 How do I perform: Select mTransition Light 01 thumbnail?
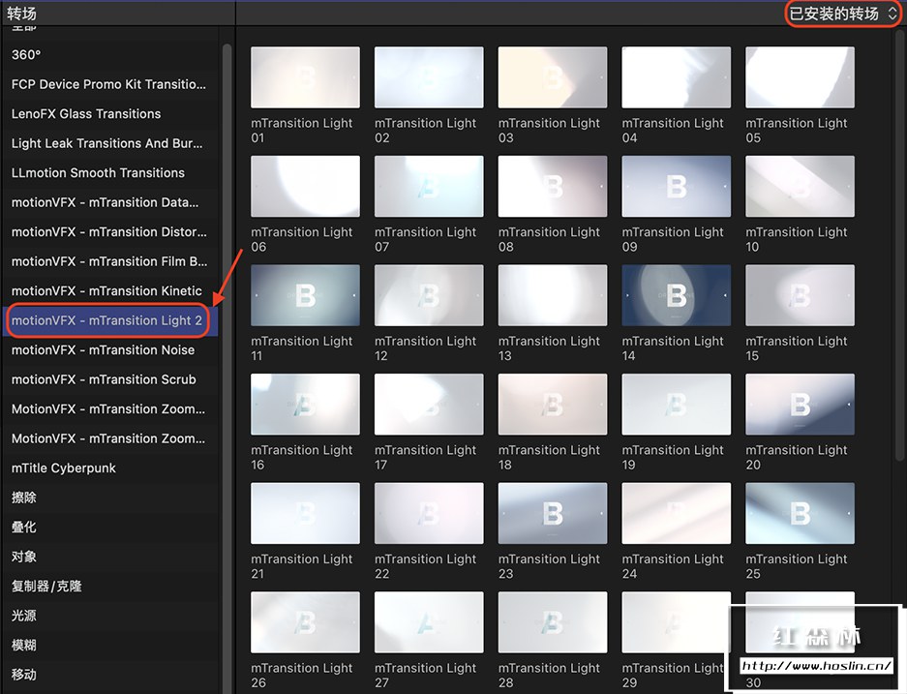306,77
